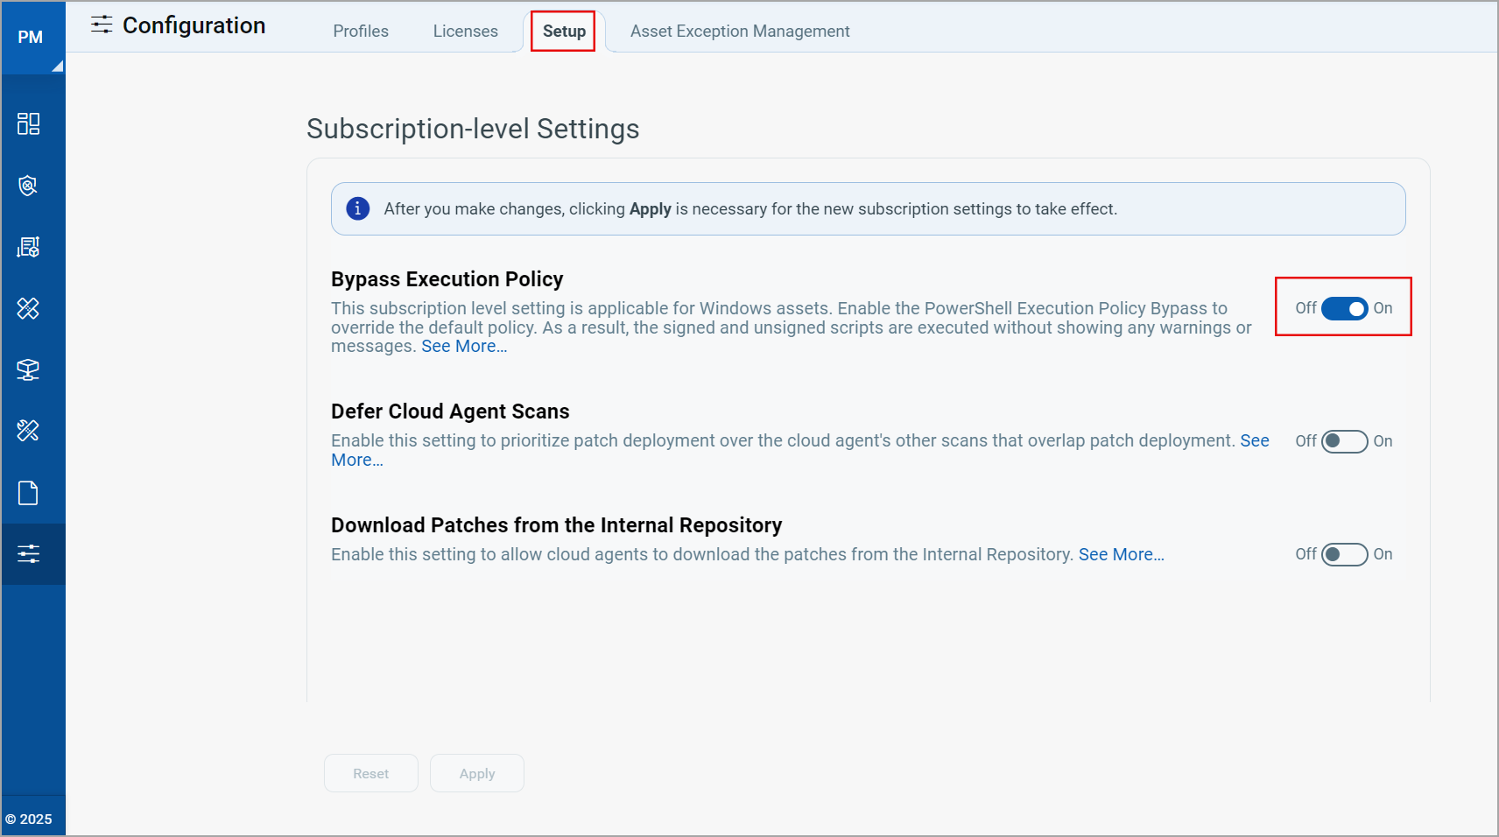Select the Configuration sliders icon in the sidebar
The width and height of the screenshot is (1499, 837).
[x=29, y=553]
